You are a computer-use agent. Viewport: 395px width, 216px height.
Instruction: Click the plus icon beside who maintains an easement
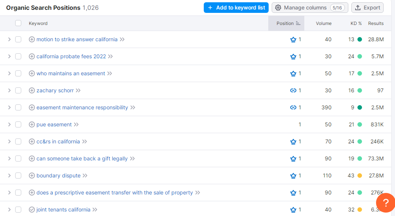pyautogui.click(x=32, y=74)
